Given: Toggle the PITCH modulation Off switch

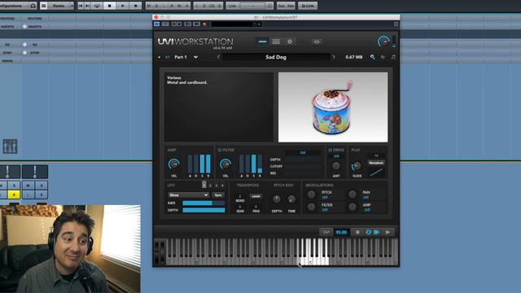Looking at the screenshot, I should [325, 197].
